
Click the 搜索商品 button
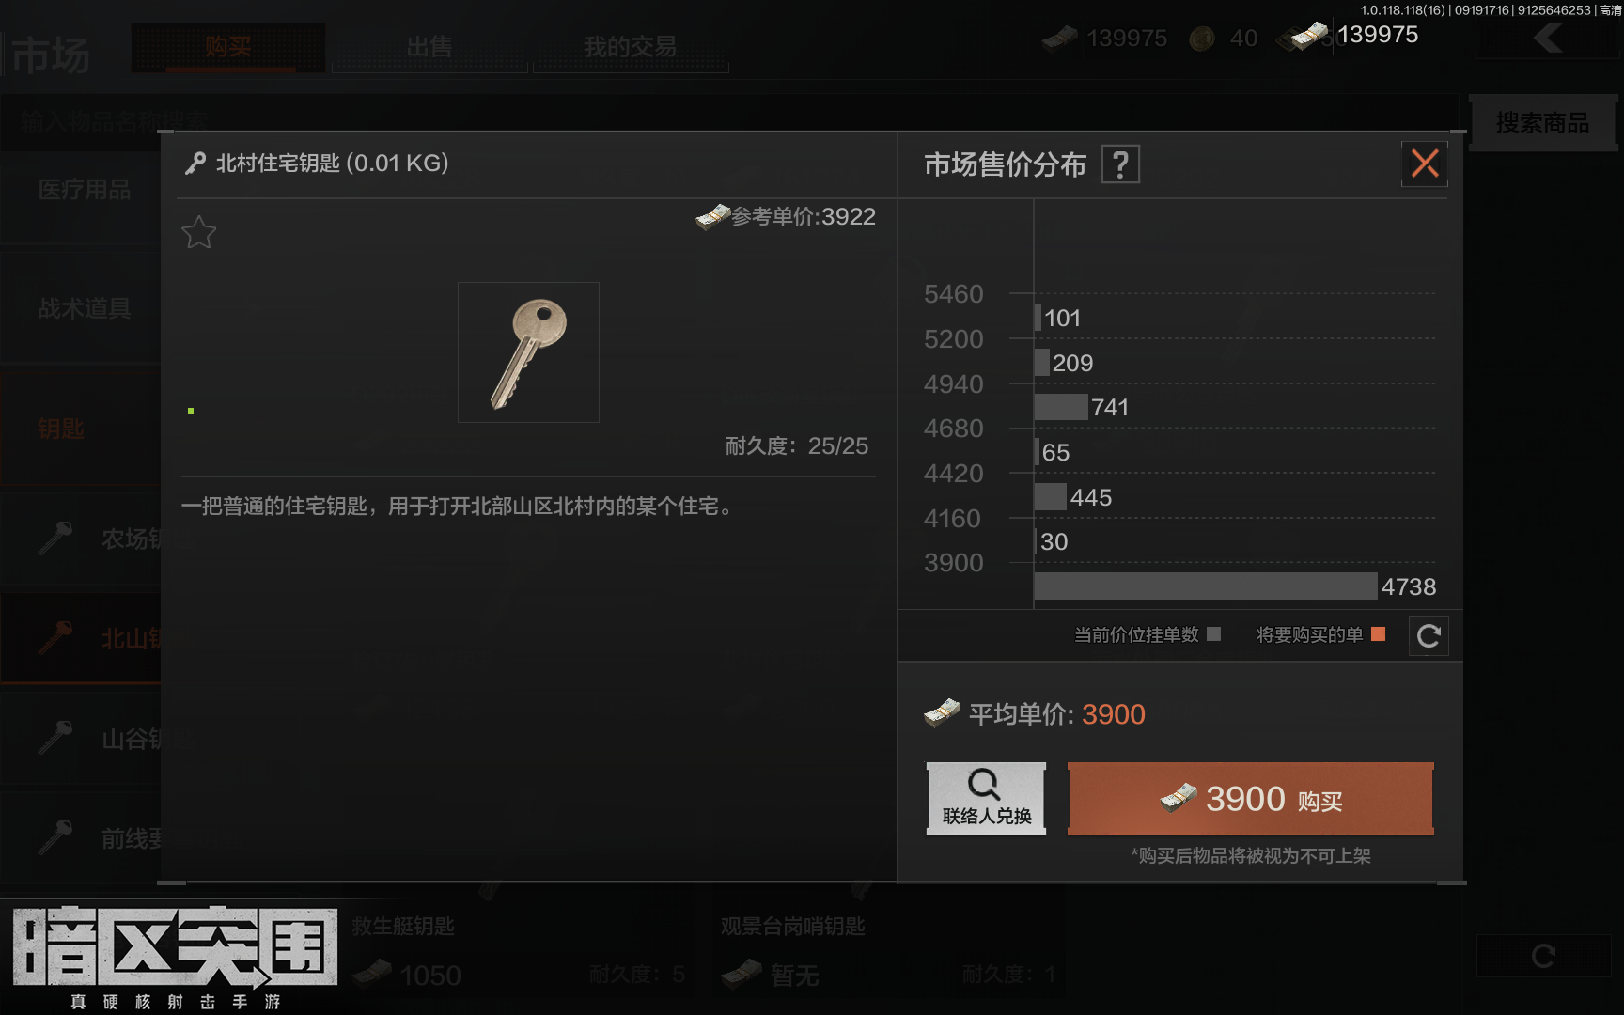pyautogui.click(x=1542, y=122)
